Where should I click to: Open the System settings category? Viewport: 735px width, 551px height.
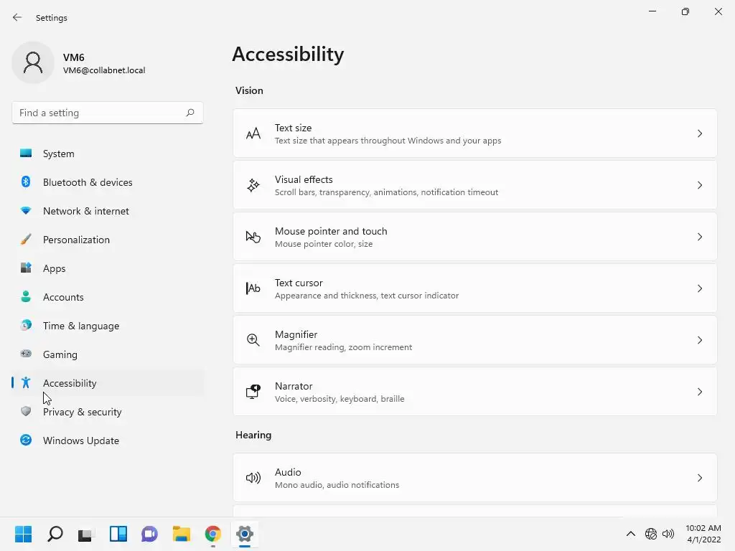[58, 154]
